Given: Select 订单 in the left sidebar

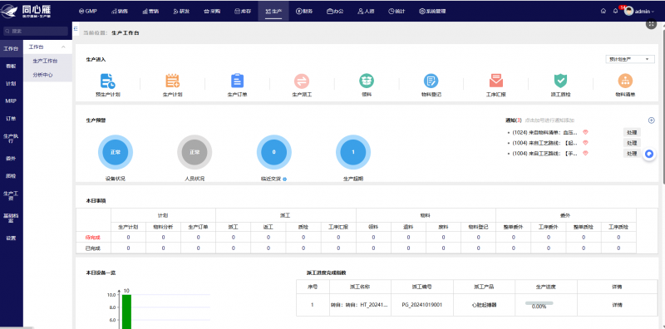Looking at the screenshot, I should (x=11, y=118).
